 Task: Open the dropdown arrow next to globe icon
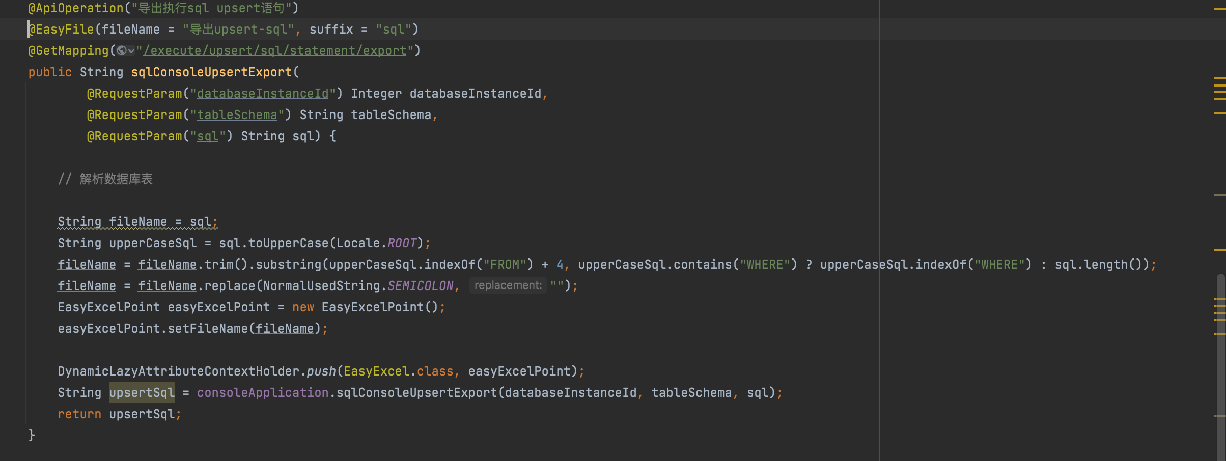coord(131,51)
